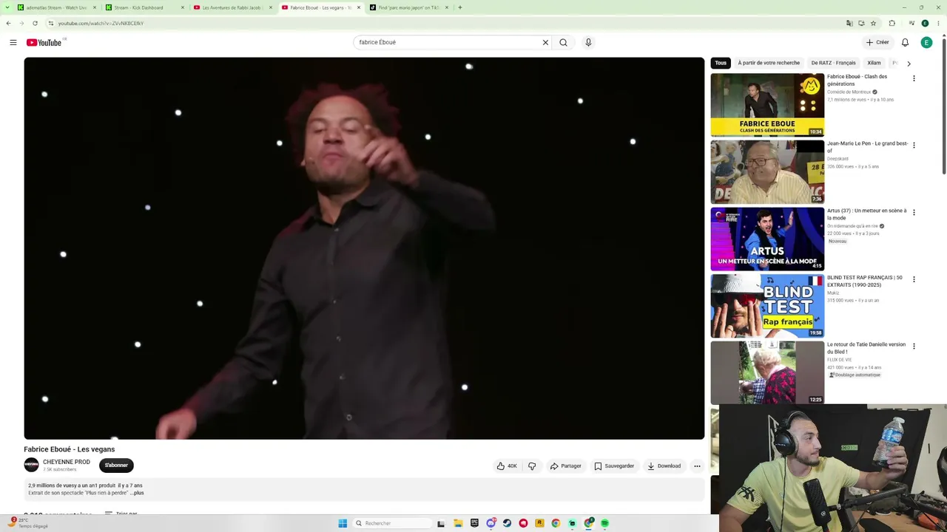Open options for Tatie Danielle video
The height and width of the screenshot is (532, 947).
(914, 346)
